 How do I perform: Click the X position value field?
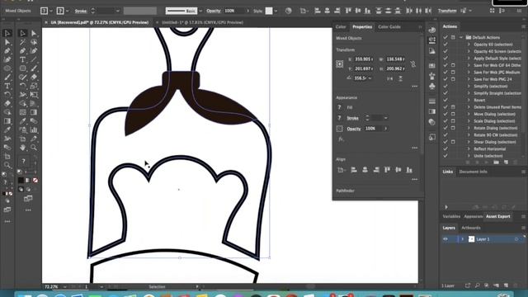coord(364,59)
